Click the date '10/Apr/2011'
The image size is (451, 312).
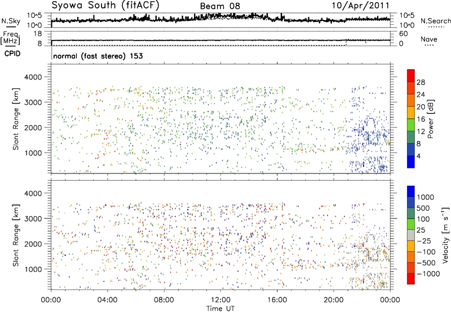click(x=361, y=6)
